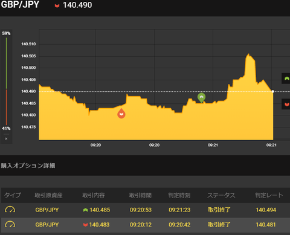The height and width of the screenshot is (235, 290).
Task: Click the 取引内容 column header
Action: (x=94, y=195)
